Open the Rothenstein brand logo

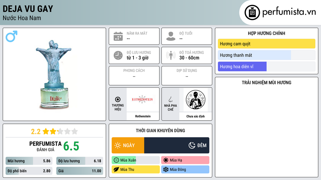tap(143, 100)
